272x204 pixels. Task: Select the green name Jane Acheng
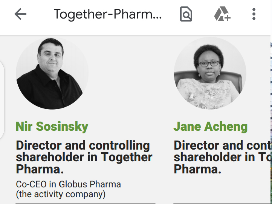tap(211, 127)
